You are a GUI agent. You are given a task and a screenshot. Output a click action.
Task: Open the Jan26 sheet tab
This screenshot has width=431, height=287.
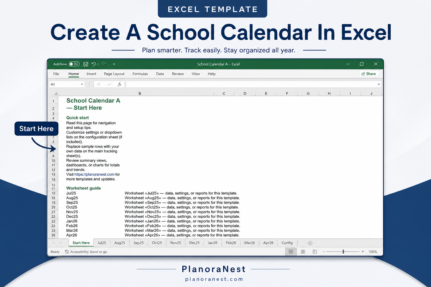click(212, 243)
